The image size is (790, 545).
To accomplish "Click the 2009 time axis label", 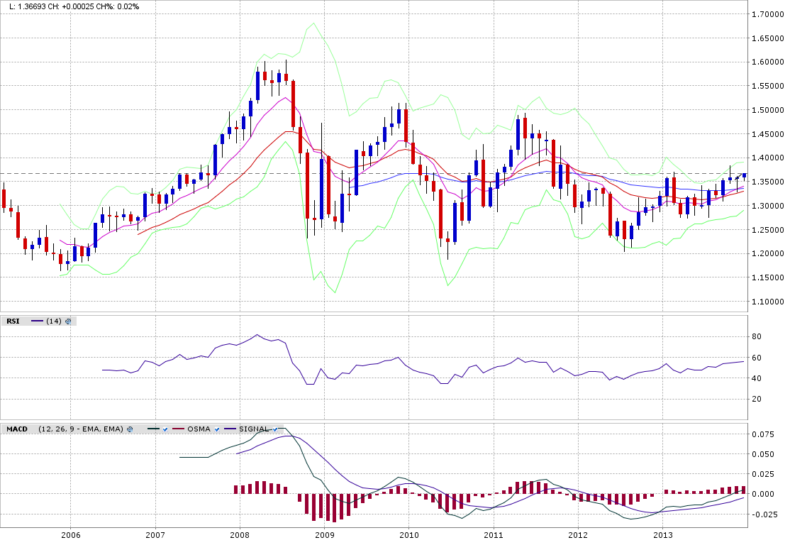I will [325, 535].
